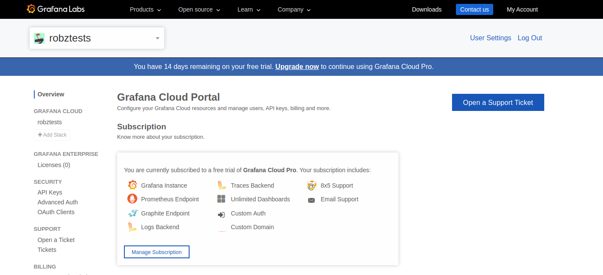The width and height of the screenshot is (603, 275).
Task: Open the Products menu
Action: pyautogui.click(x=145, y=9)
